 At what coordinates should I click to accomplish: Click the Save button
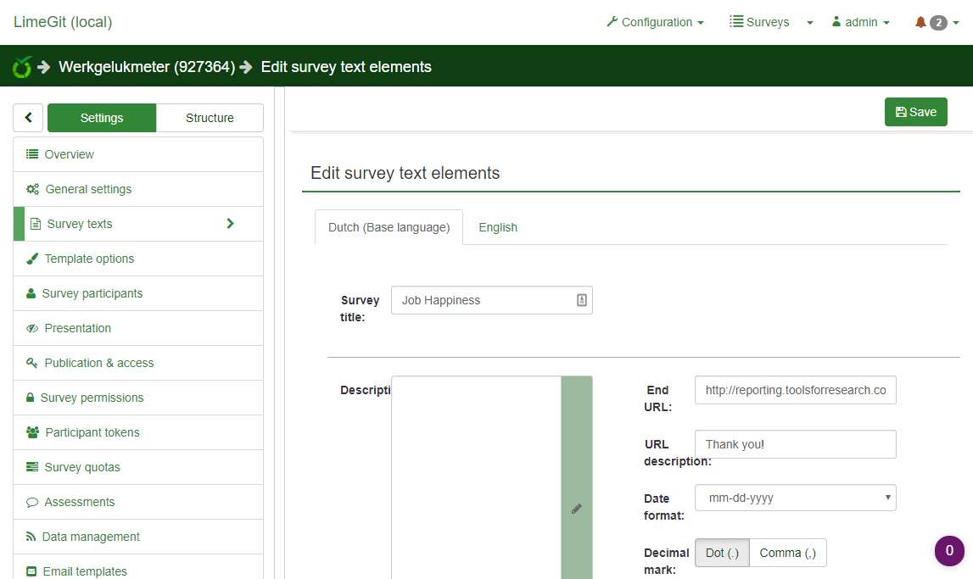(915, 112)
